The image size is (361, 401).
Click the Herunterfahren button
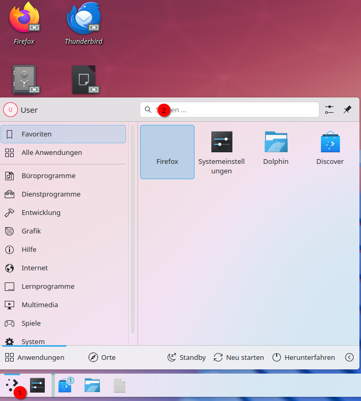click(x=304, y=357)
